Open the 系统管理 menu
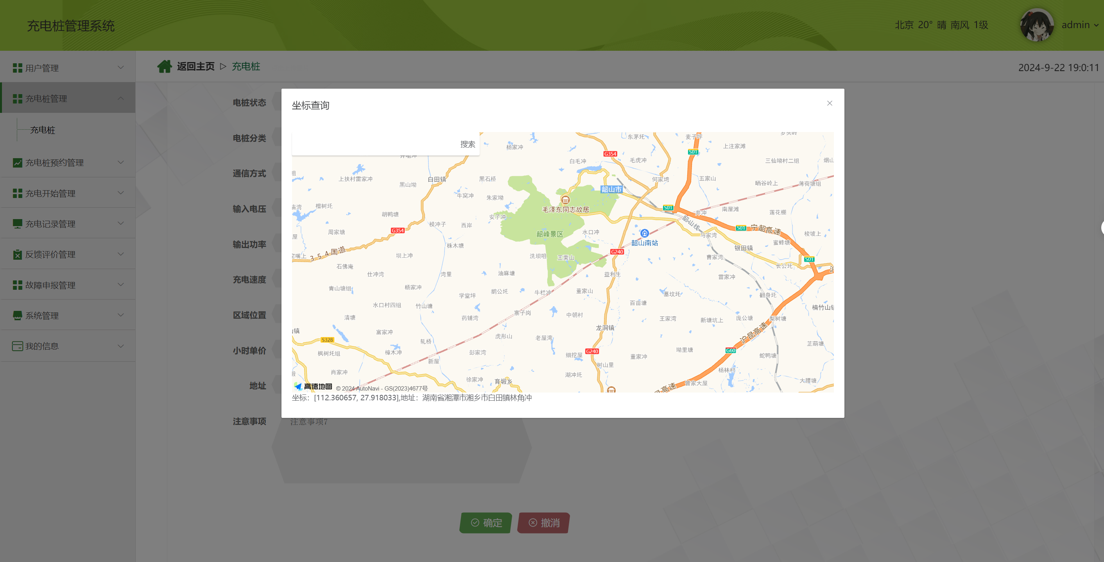This screenshot has width=1104, height=562. coord(68,316)
